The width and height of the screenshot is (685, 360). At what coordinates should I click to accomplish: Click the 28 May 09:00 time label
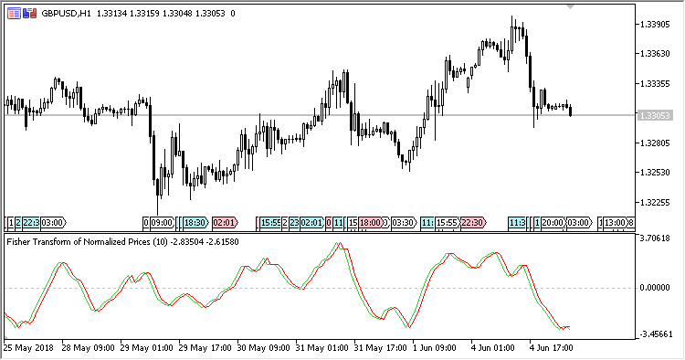(88, 348)
